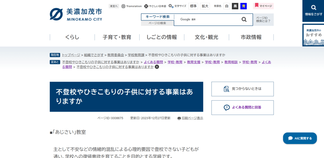The height and width of the screenshot is (158, 324).
Task: Click the よくある質問と回答 button
Action: coord(242,107)
